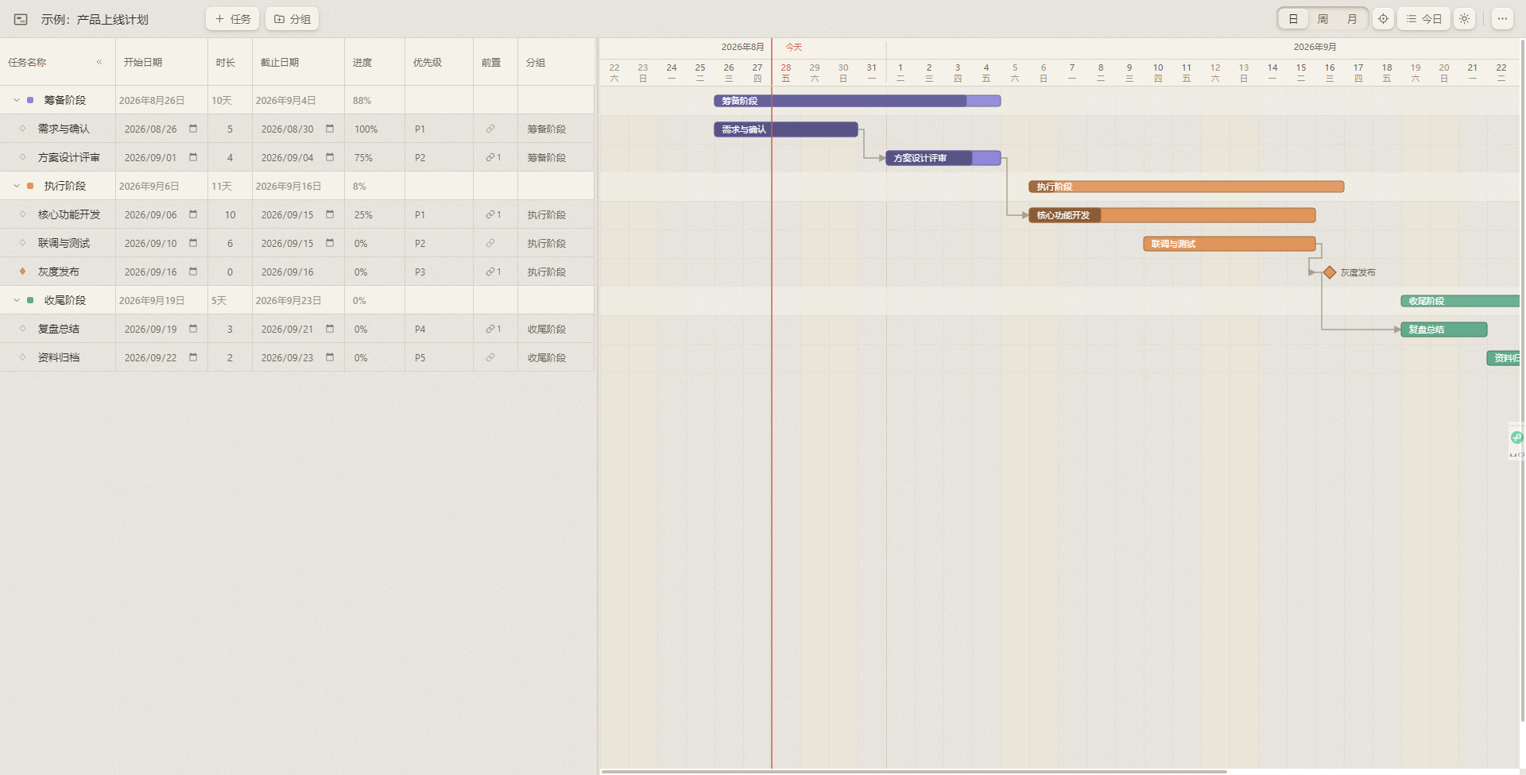Screen dimensions: 1526x775
Task: Switch timeline to 月 month view
Action: pyautogui.click(x=1352, y=19)
